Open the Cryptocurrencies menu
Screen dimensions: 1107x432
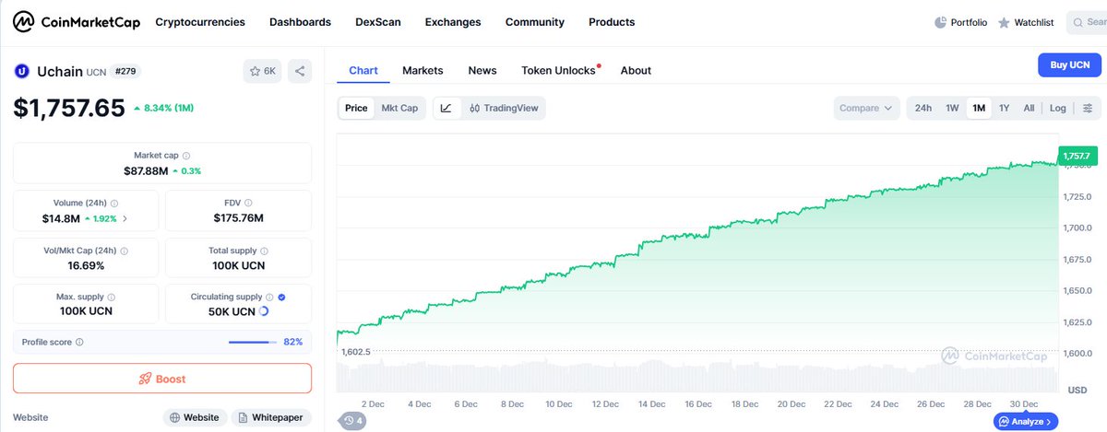[200, 22]
